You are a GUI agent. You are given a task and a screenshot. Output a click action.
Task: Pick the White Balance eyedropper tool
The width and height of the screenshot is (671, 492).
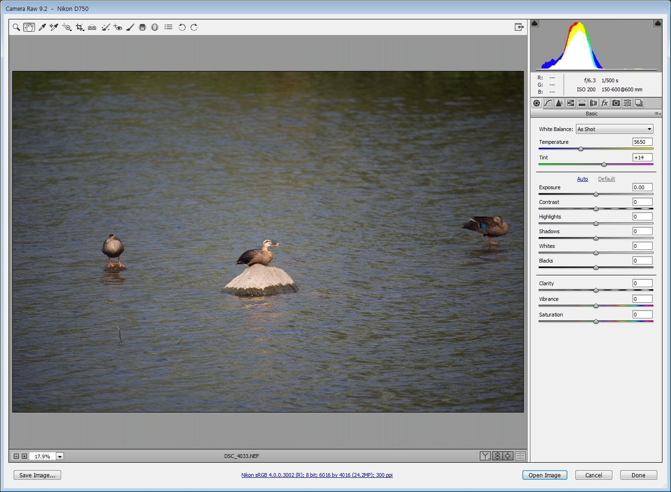pos(42,27)
